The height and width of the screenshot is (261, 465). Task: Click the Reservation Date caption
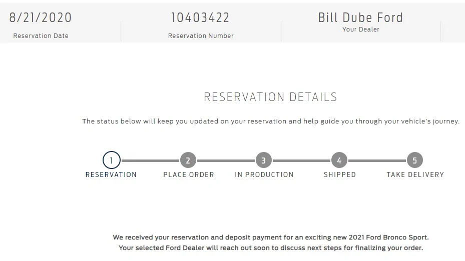[41, 35]
